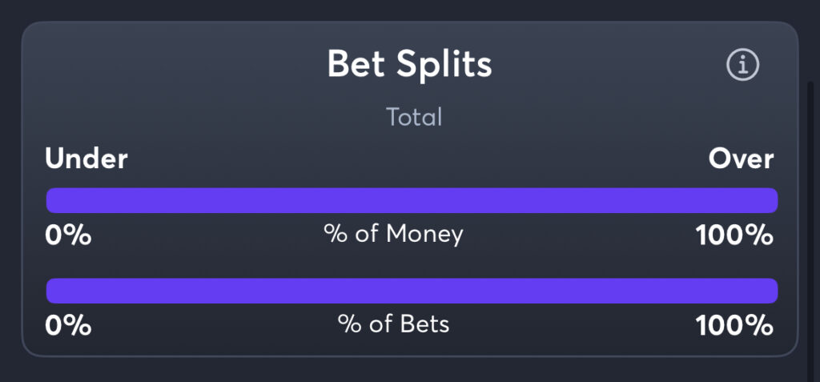
Task: Click the % of Bets progress bar
Action: 412,291
